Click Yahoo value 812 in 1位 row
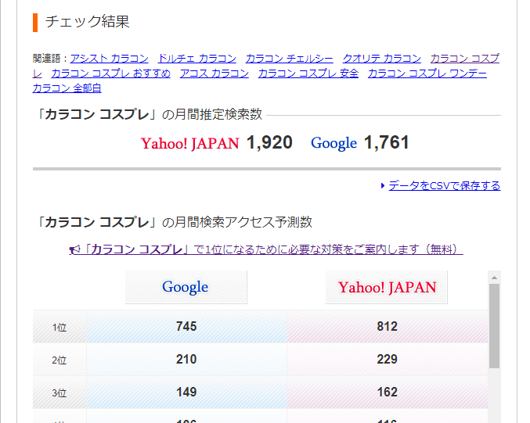The image size is (530, 423). pos(388,327)
